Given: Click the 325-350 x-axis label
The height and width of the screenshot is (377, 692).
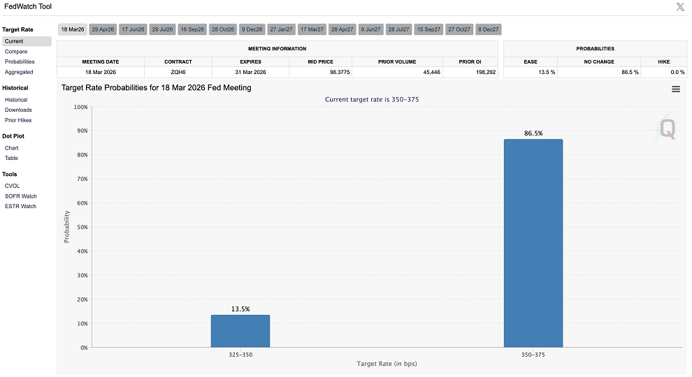Looking at the screenshot, I should (240, 355).
